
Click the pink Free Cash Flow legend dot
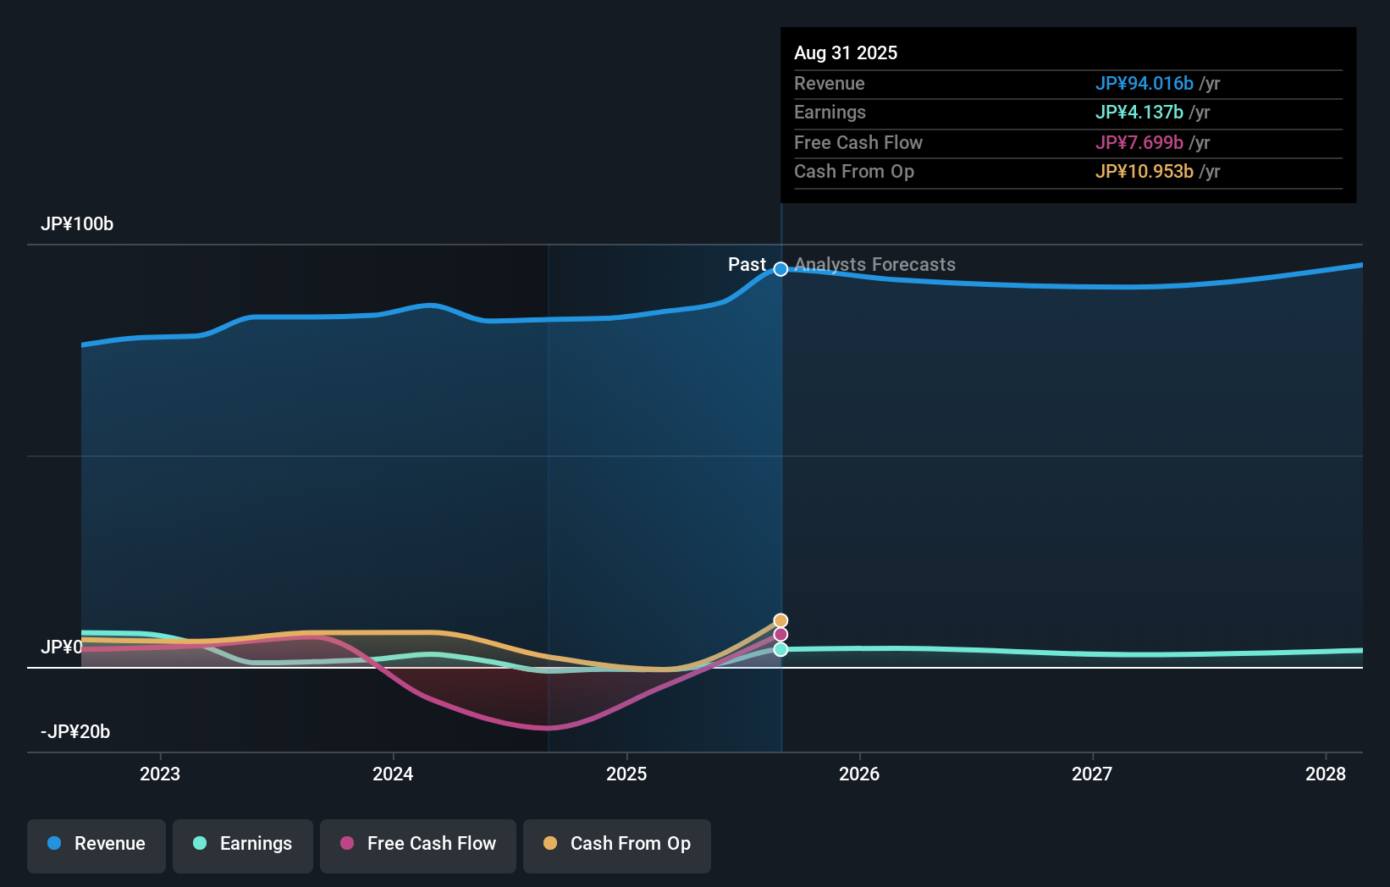347,843
